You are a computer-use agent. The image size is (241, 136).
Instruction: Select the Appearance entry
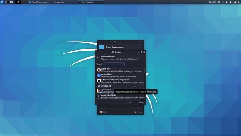(120, 91)
